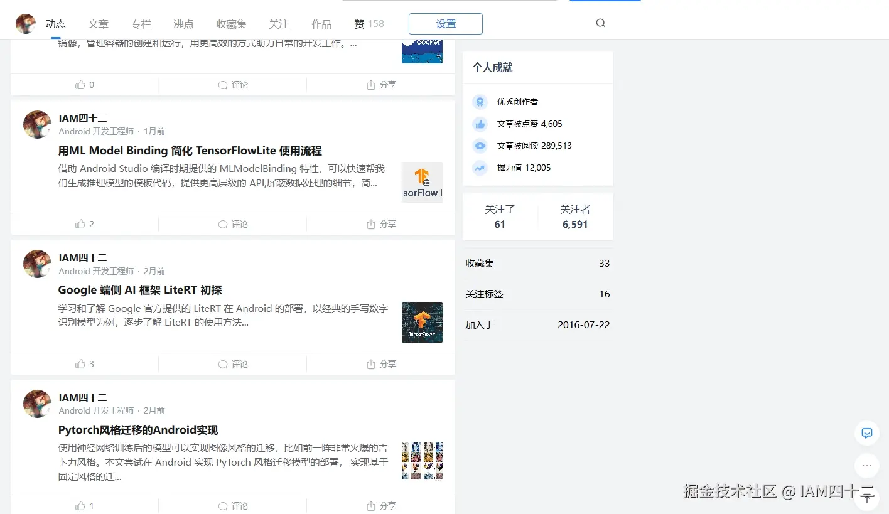Screen dimensions: 889x514
Task: Share the Google LiteRT article
Action: point(381,364)
